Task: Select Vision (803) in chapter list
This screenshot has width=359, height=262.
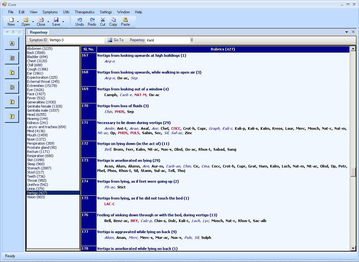Action: 36,197
